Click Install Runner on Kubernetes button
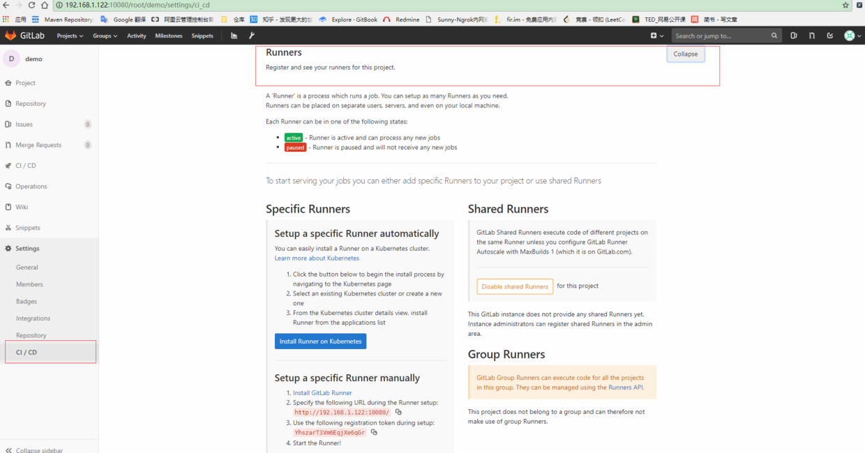 tap(320, 341)
